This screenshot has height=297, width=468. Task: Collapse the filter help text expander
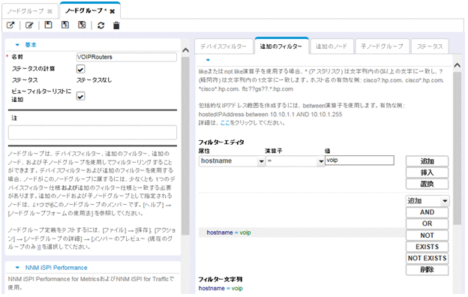point(208,60)
